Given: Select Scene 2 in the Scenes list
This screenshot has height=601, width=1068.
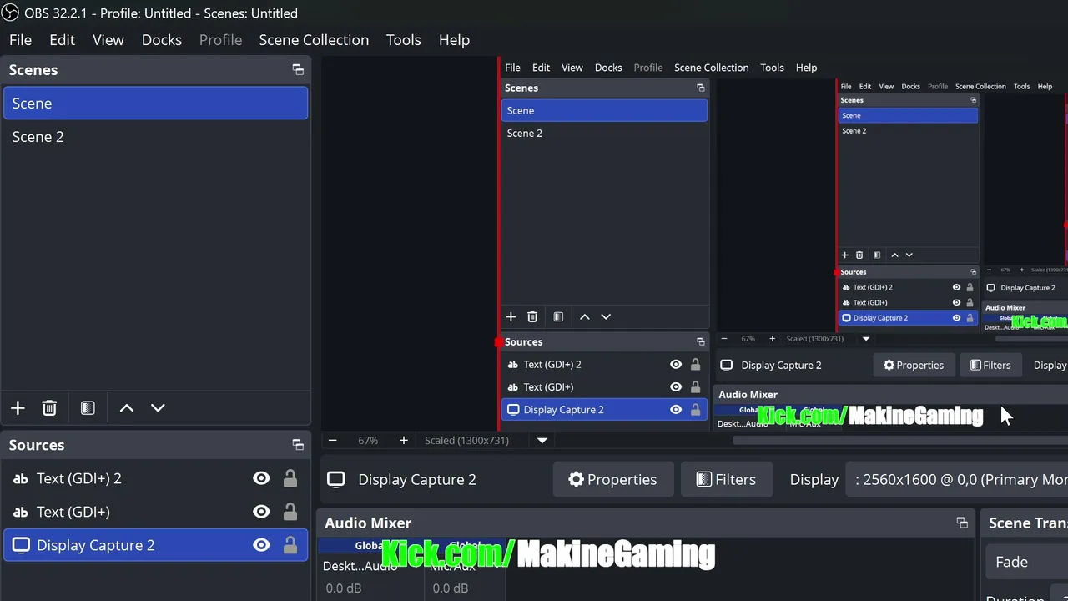Looking at the screenshot, I should [x=156, y=137].
